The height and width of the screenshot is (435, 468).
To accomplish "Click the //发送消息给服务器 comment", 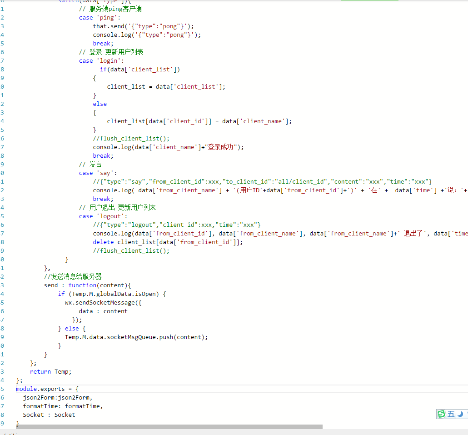I will [x=73, y=277].
